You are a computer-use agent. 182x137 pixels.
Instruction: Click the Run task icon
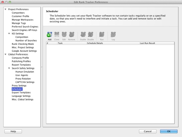coord(102,34)
